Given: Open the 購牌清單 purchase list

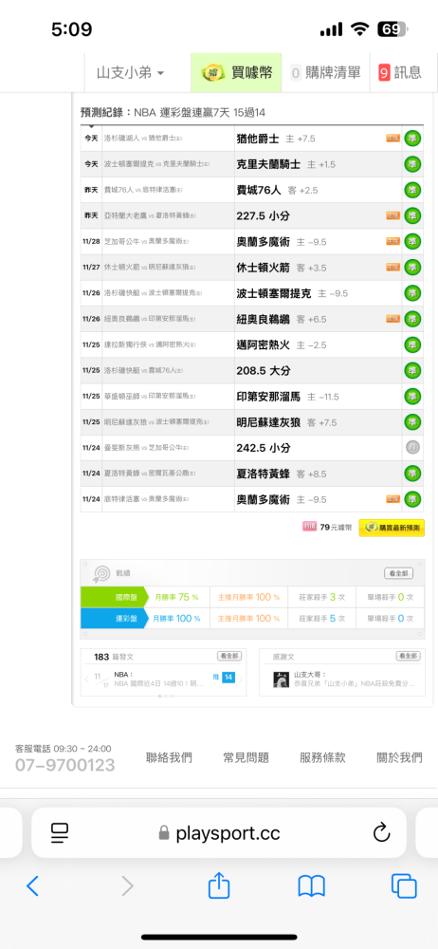Looking at the screenshot, I should (x=325, y=73).
